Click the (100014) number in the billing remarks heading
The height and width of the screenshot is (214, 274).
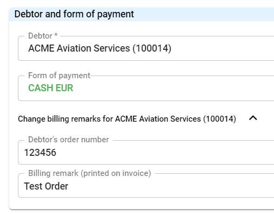point(220,119)
